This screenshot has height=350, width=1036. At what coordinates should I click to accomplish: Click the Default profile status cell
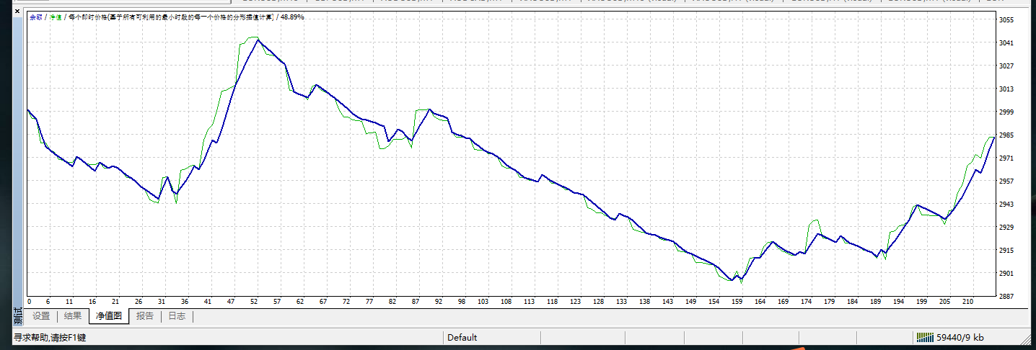[x=462, y=337]
